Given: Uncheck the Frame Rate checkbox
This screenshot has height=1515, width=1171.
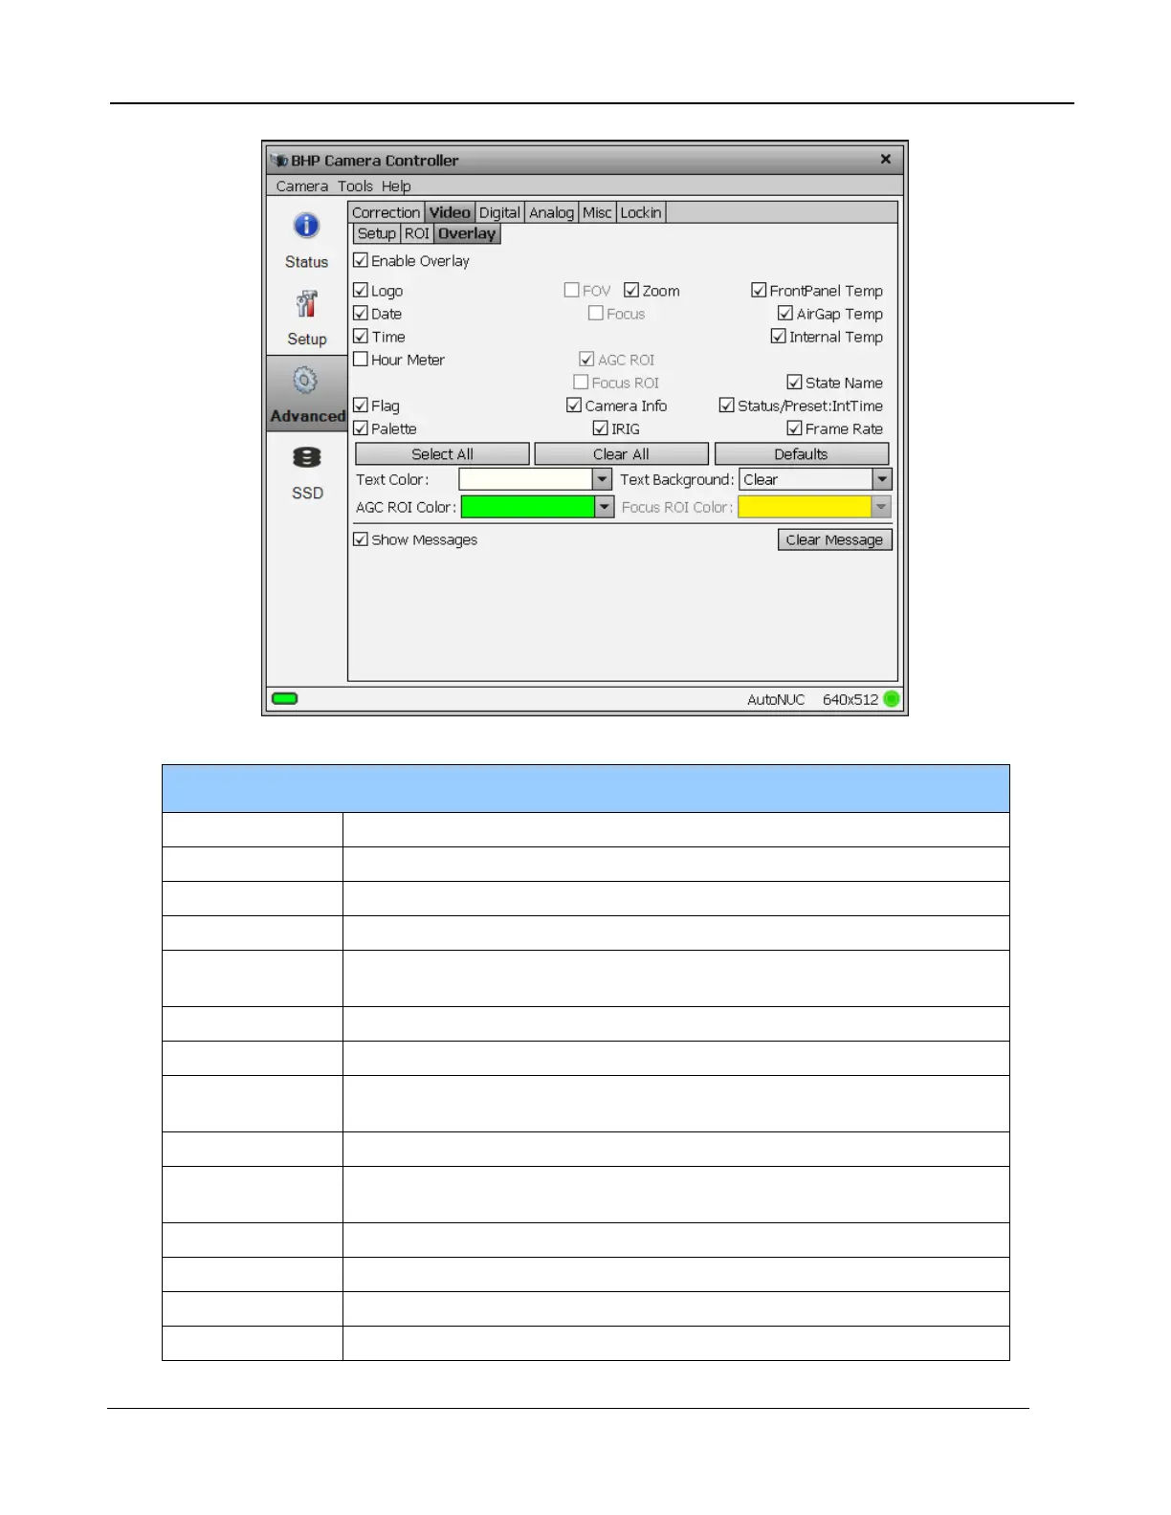Looking at the screenshot, I should click(794, 428).
